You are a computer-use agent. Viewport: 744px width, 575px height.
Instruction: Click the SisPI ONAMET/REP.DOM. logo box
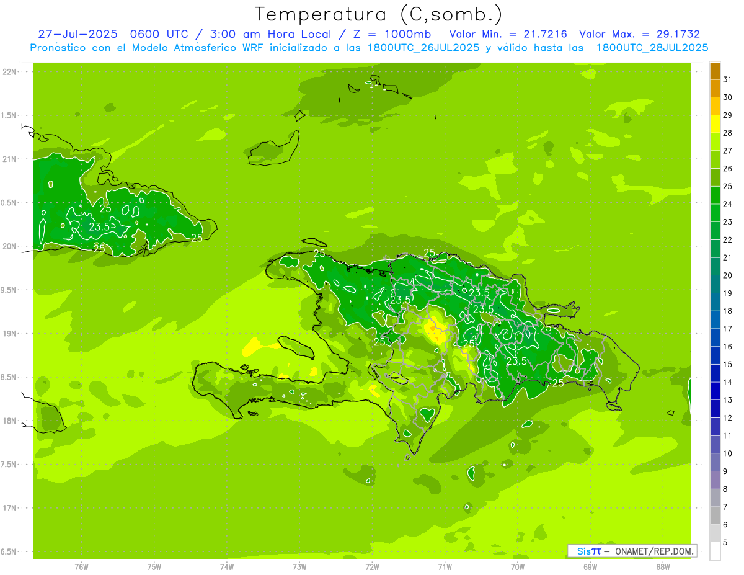click(632, 551)
